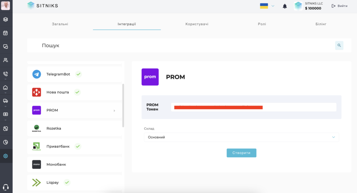
Task: Open the delivery truck sidebar icon
Action: 5,101
